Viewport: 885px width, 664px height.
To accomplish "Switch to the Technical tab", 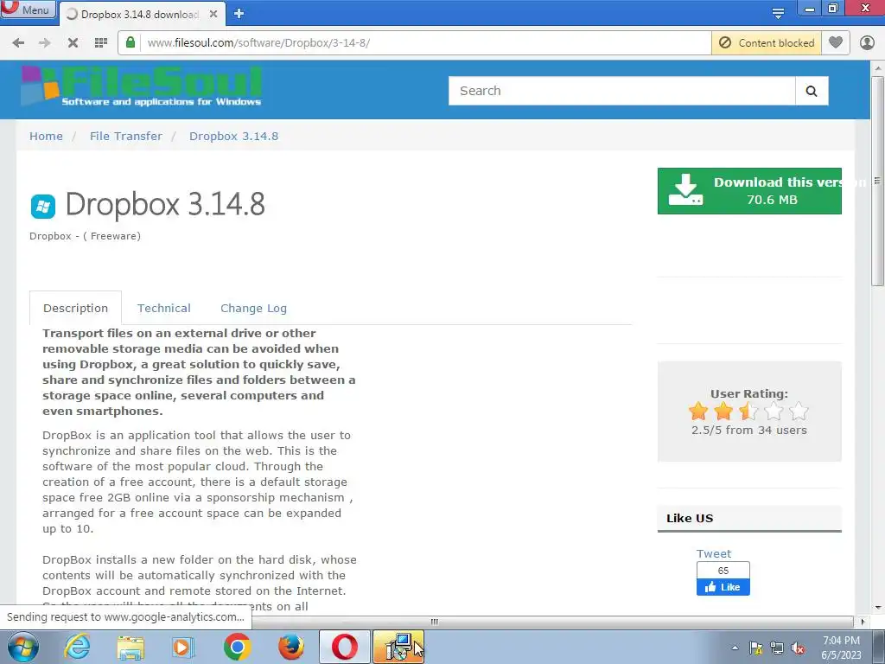I will coord(163,309).
